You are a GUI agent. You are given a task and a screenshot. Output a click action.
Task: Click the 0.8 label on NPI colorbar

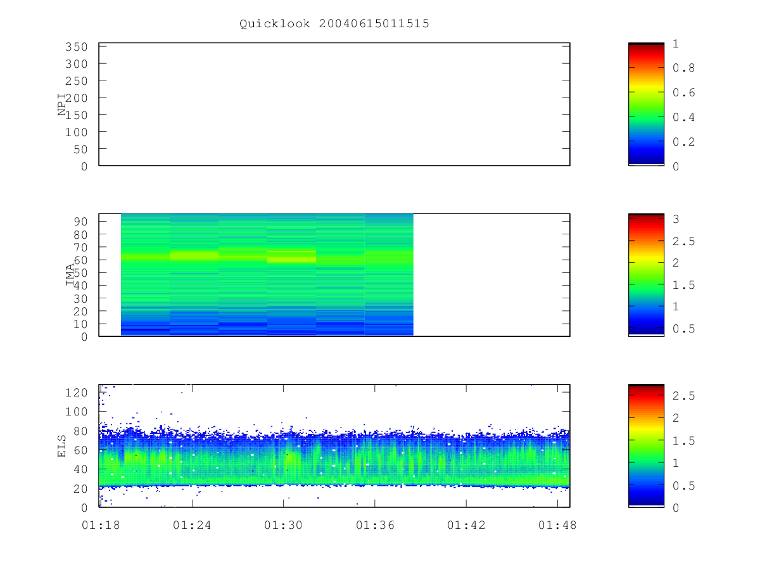683,68
